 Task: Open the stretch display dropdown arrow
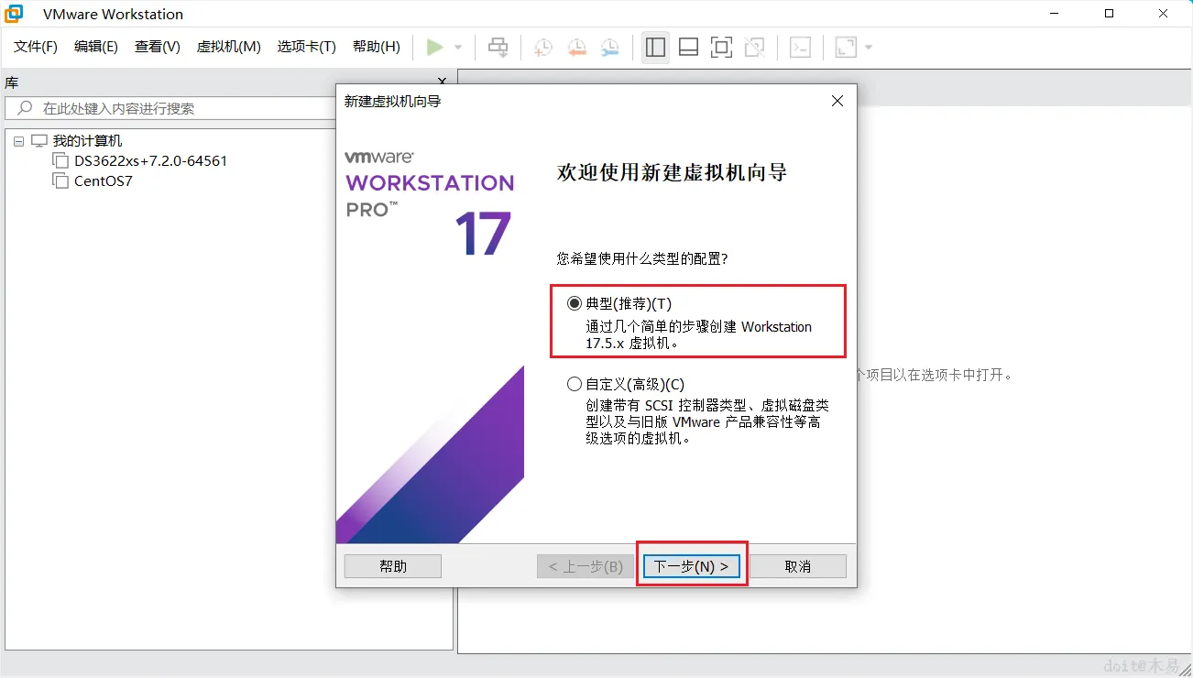(869, 47)
